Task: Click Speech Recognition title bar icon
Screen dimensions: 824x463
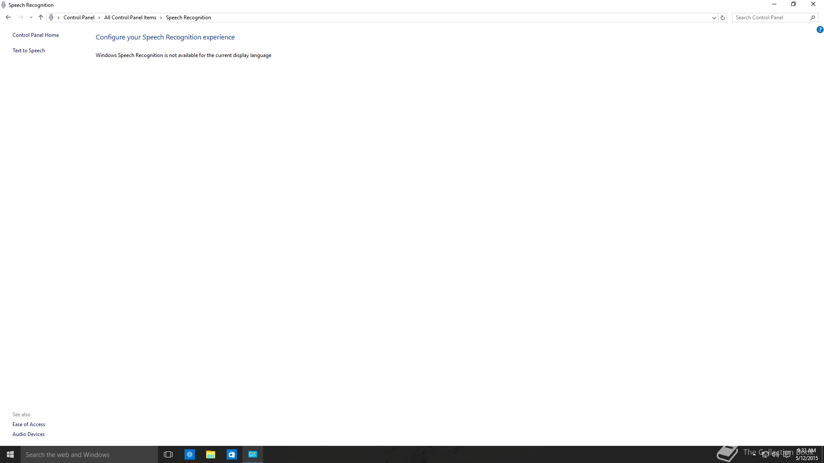Action: 3,5
